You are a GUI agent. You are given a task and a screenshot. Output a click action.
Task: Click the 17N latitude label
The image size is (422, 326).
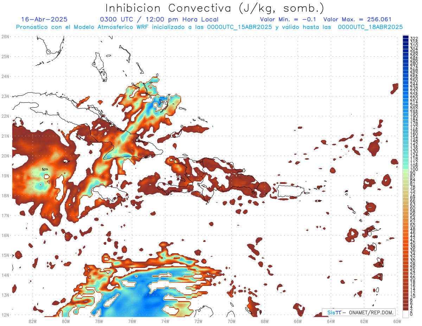point(5,215)
